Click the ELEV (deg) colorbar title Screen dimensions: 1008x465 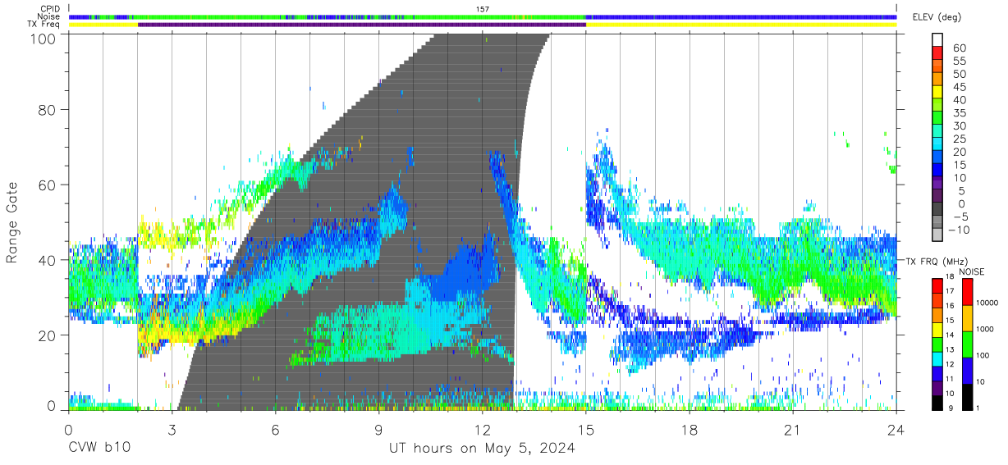click(x=937, y=17)
